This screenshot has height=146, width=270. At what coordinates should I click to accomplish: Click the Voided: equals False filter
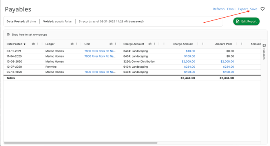57,22
